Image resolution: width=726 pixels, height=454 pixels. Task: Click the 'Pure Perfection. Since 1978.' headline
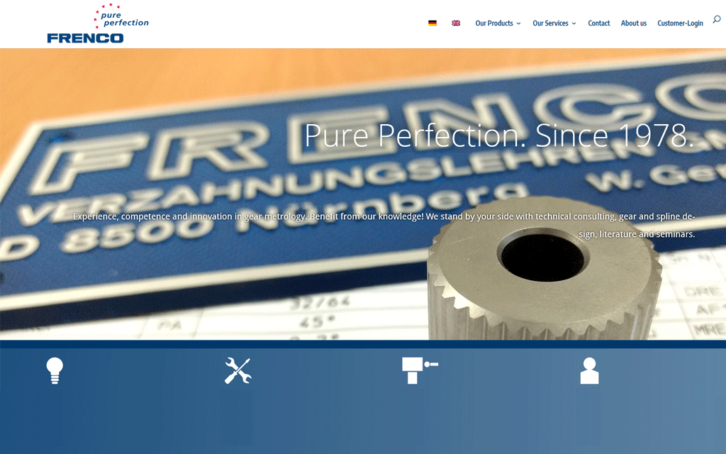pyautogui.click(x=500, y=135)
